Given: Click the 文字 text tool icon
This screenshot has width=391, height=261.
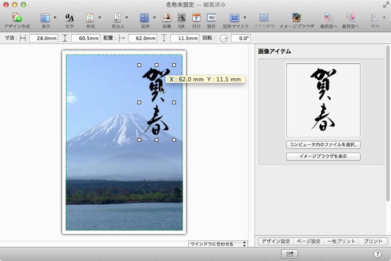Looking at the screenshot, I should 70,18.
